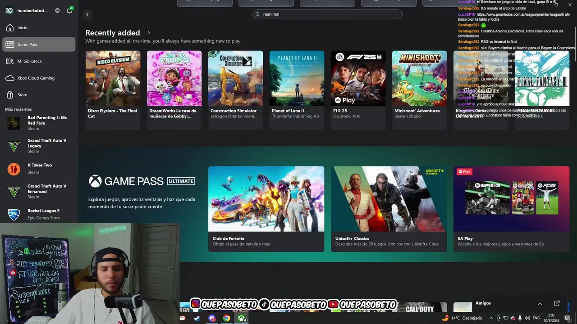Select Game Pass in the sidebar
This screenshot has height=324, width=577.
click(39, 45)
